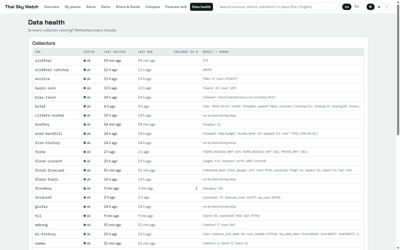Navigate to Rivers & floods
This screenshot has height=250, width=400.
[x=128, y=7]
